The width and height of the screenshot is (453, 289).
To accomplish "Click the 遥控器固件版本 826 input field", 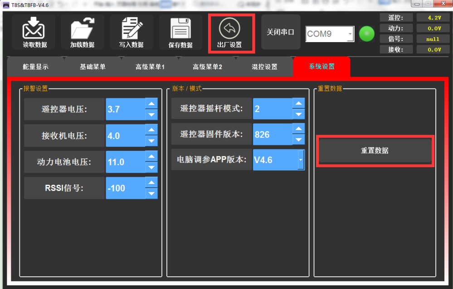I will pos(272,135).
